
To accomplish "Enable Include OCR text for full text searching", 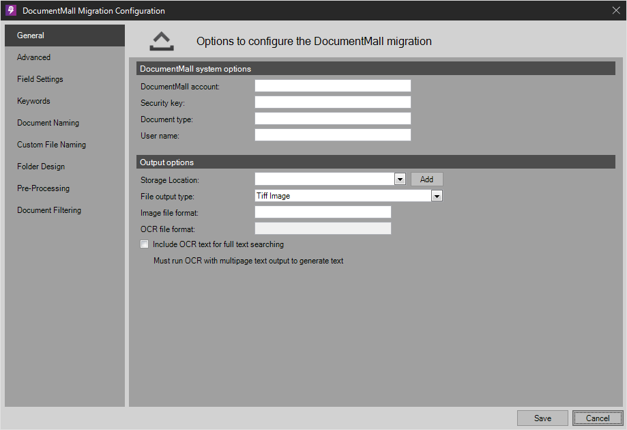I will point(145,244).
